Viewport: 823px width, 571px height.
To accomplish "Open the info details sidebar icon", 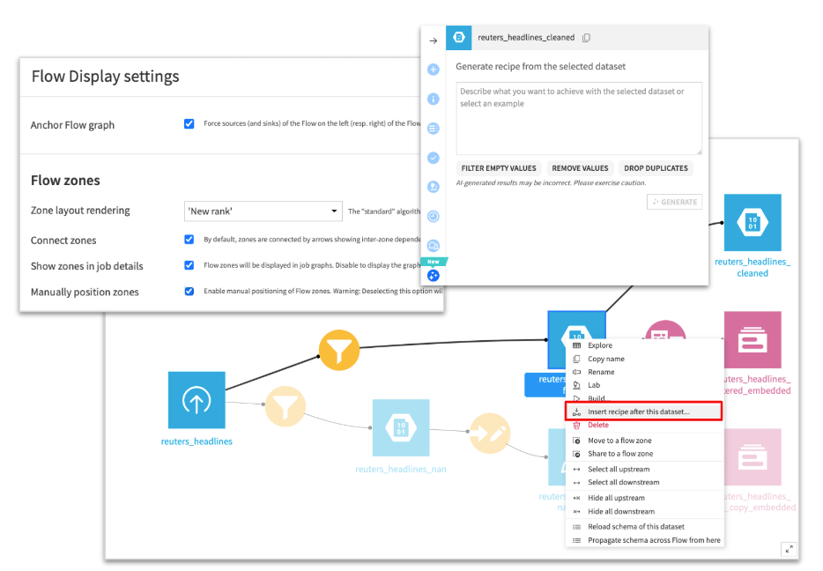I will (x=433, y=99).
